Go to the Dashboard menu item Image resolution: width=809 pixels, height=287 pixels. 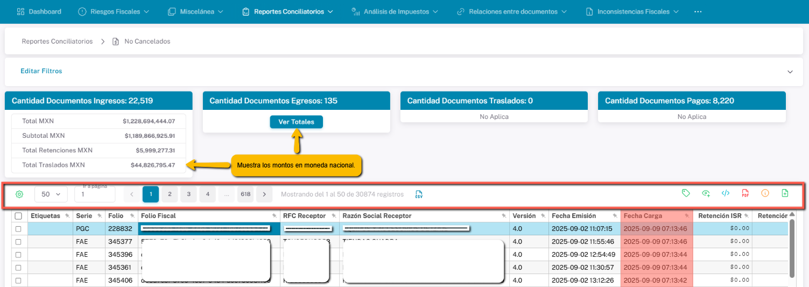click(x=39, y=11)
